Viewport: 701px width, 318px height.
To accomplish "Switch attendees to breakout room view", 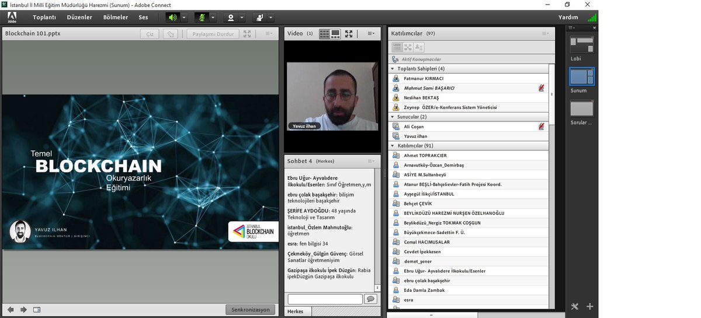I will click(408, 47).
